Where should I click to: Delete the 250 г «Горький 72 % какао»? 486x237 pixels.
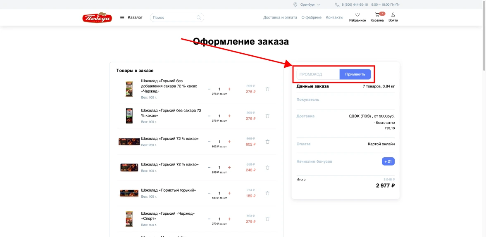pyautogui.click(x=267, y=142)
